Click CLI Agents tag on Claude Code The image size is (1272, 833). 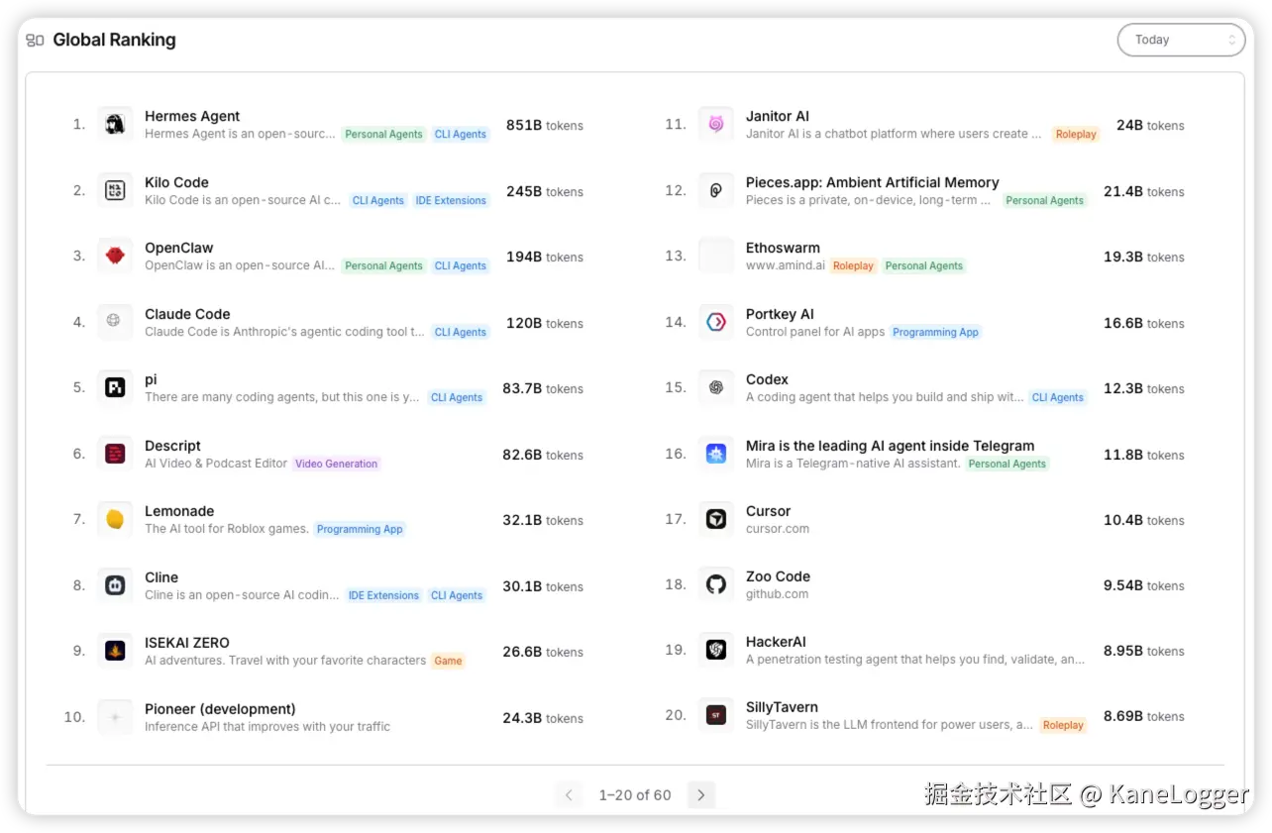[x=461, y=332]
